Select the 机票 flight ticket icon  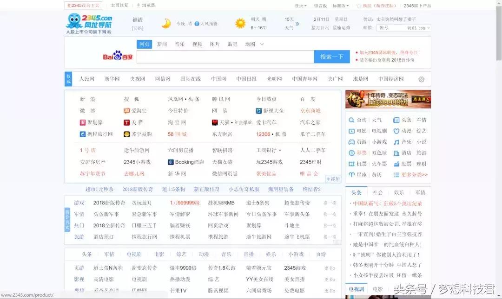[x=351, y=164]
